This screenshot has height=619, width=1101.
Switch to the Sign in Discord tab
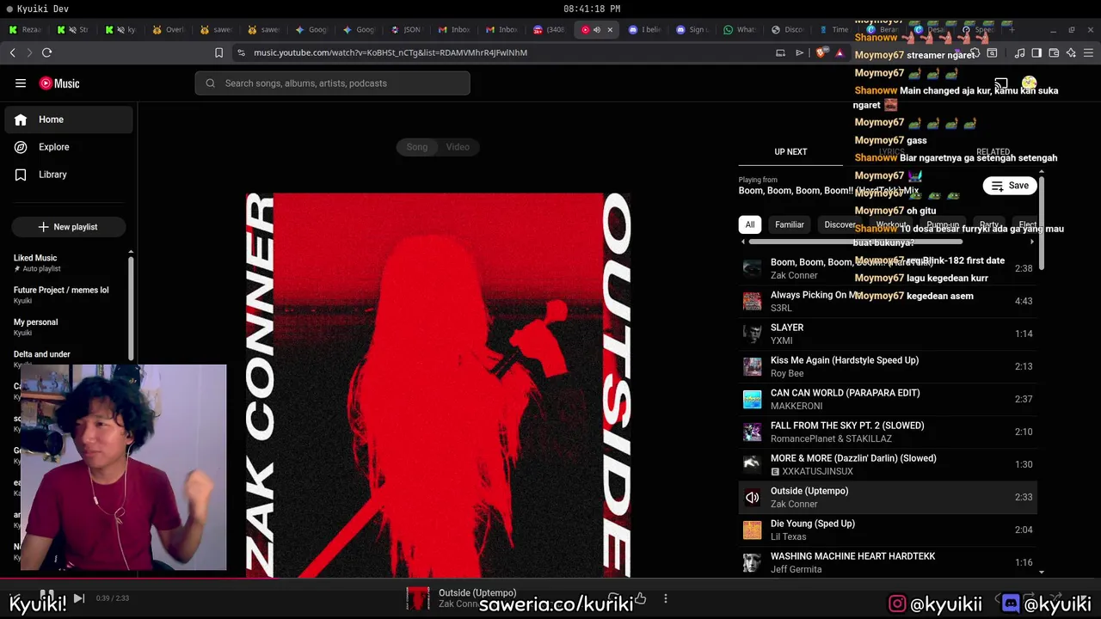click(x=692, y=29)
